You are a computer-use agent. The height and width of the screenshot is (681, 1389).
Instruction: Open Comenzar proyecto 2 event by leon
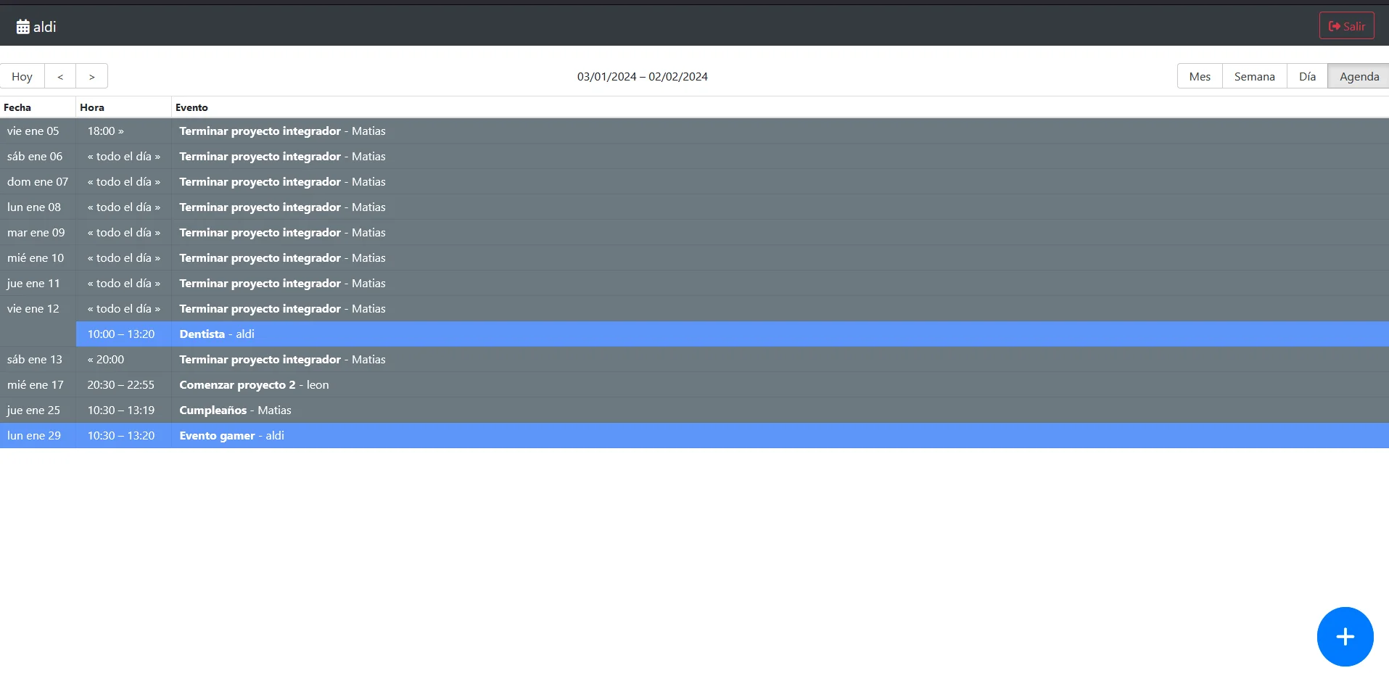click(x=780, y=384)
